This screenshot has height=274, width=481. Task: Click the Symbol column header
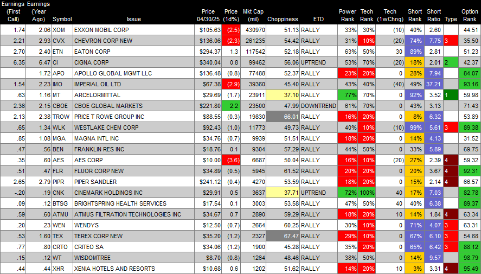coord(62,19)
